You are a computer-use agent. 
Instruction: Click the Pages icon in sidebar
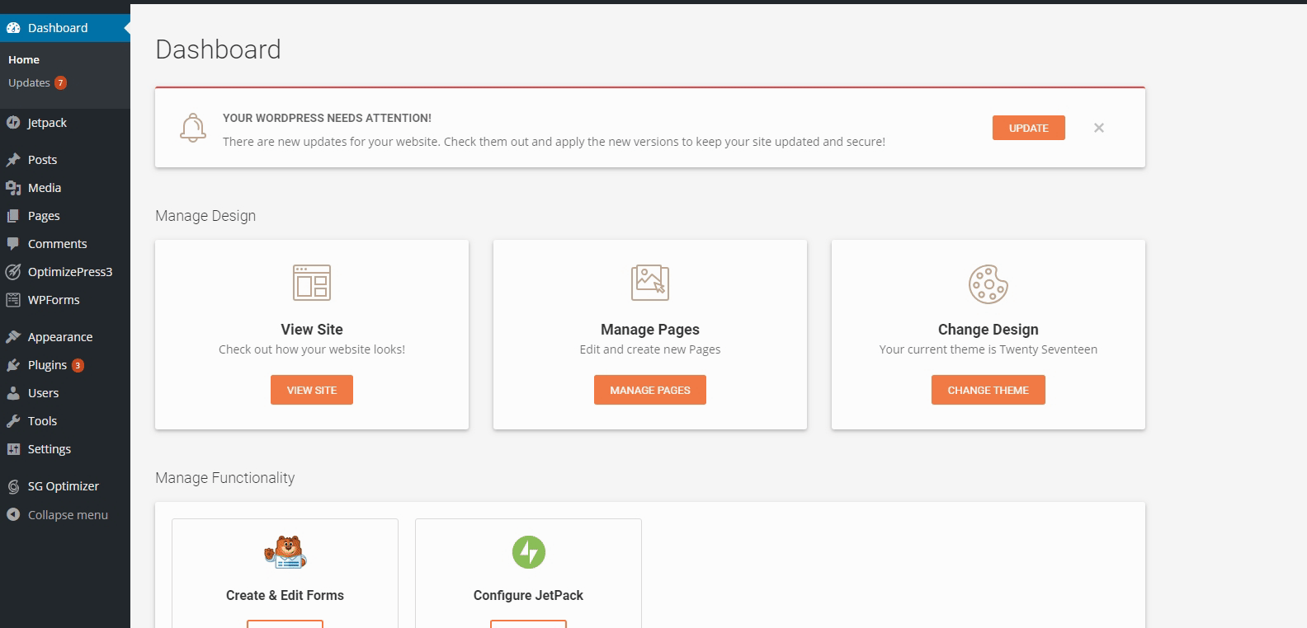coord(13,216)
